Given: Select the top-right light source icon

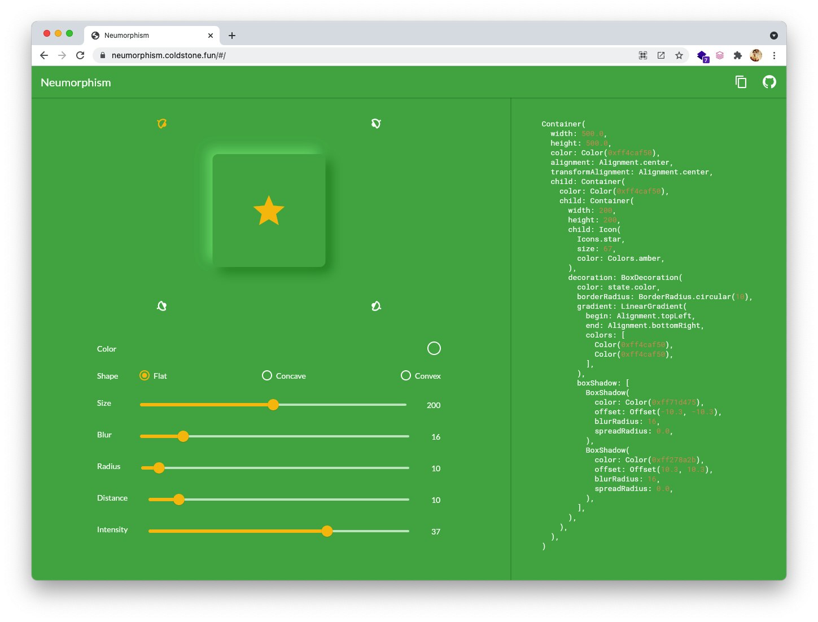Looking at the screenshot, I should (x=376, y=123).
